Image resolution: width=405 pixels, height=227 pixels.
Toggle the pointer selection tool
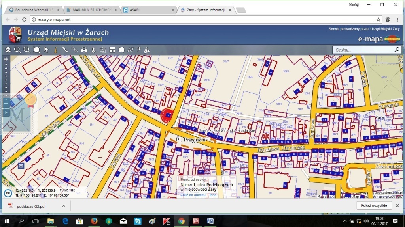pos(46,50)
